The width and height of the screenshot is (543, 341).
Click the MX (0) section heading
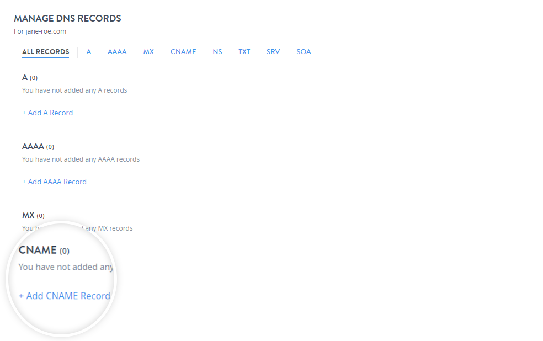tap(34, 215)
